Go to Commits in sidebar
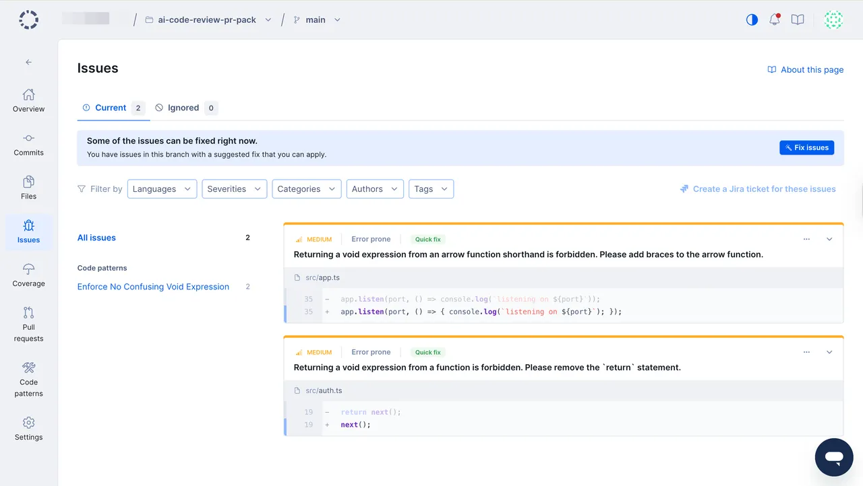The image size is (863, 486). (x=28, y=144)
